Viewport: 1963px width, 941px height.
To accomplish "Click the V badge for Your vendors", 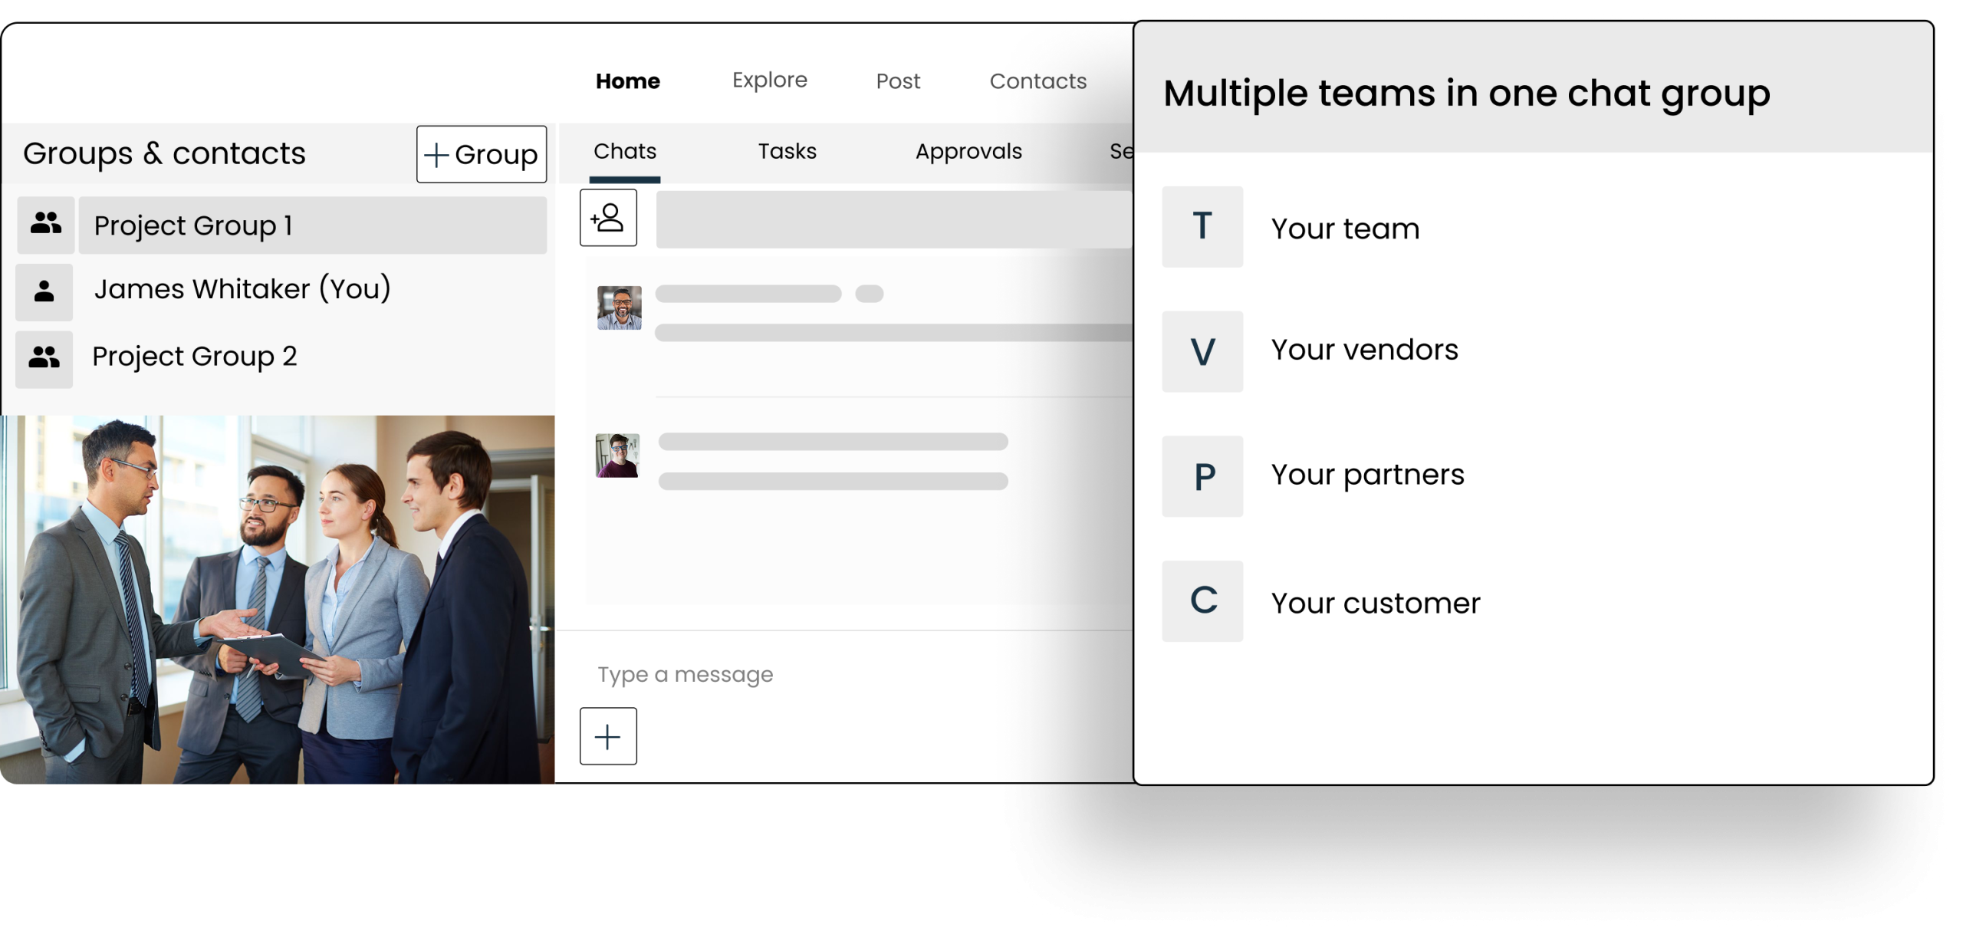I will tap(1202, 352).
